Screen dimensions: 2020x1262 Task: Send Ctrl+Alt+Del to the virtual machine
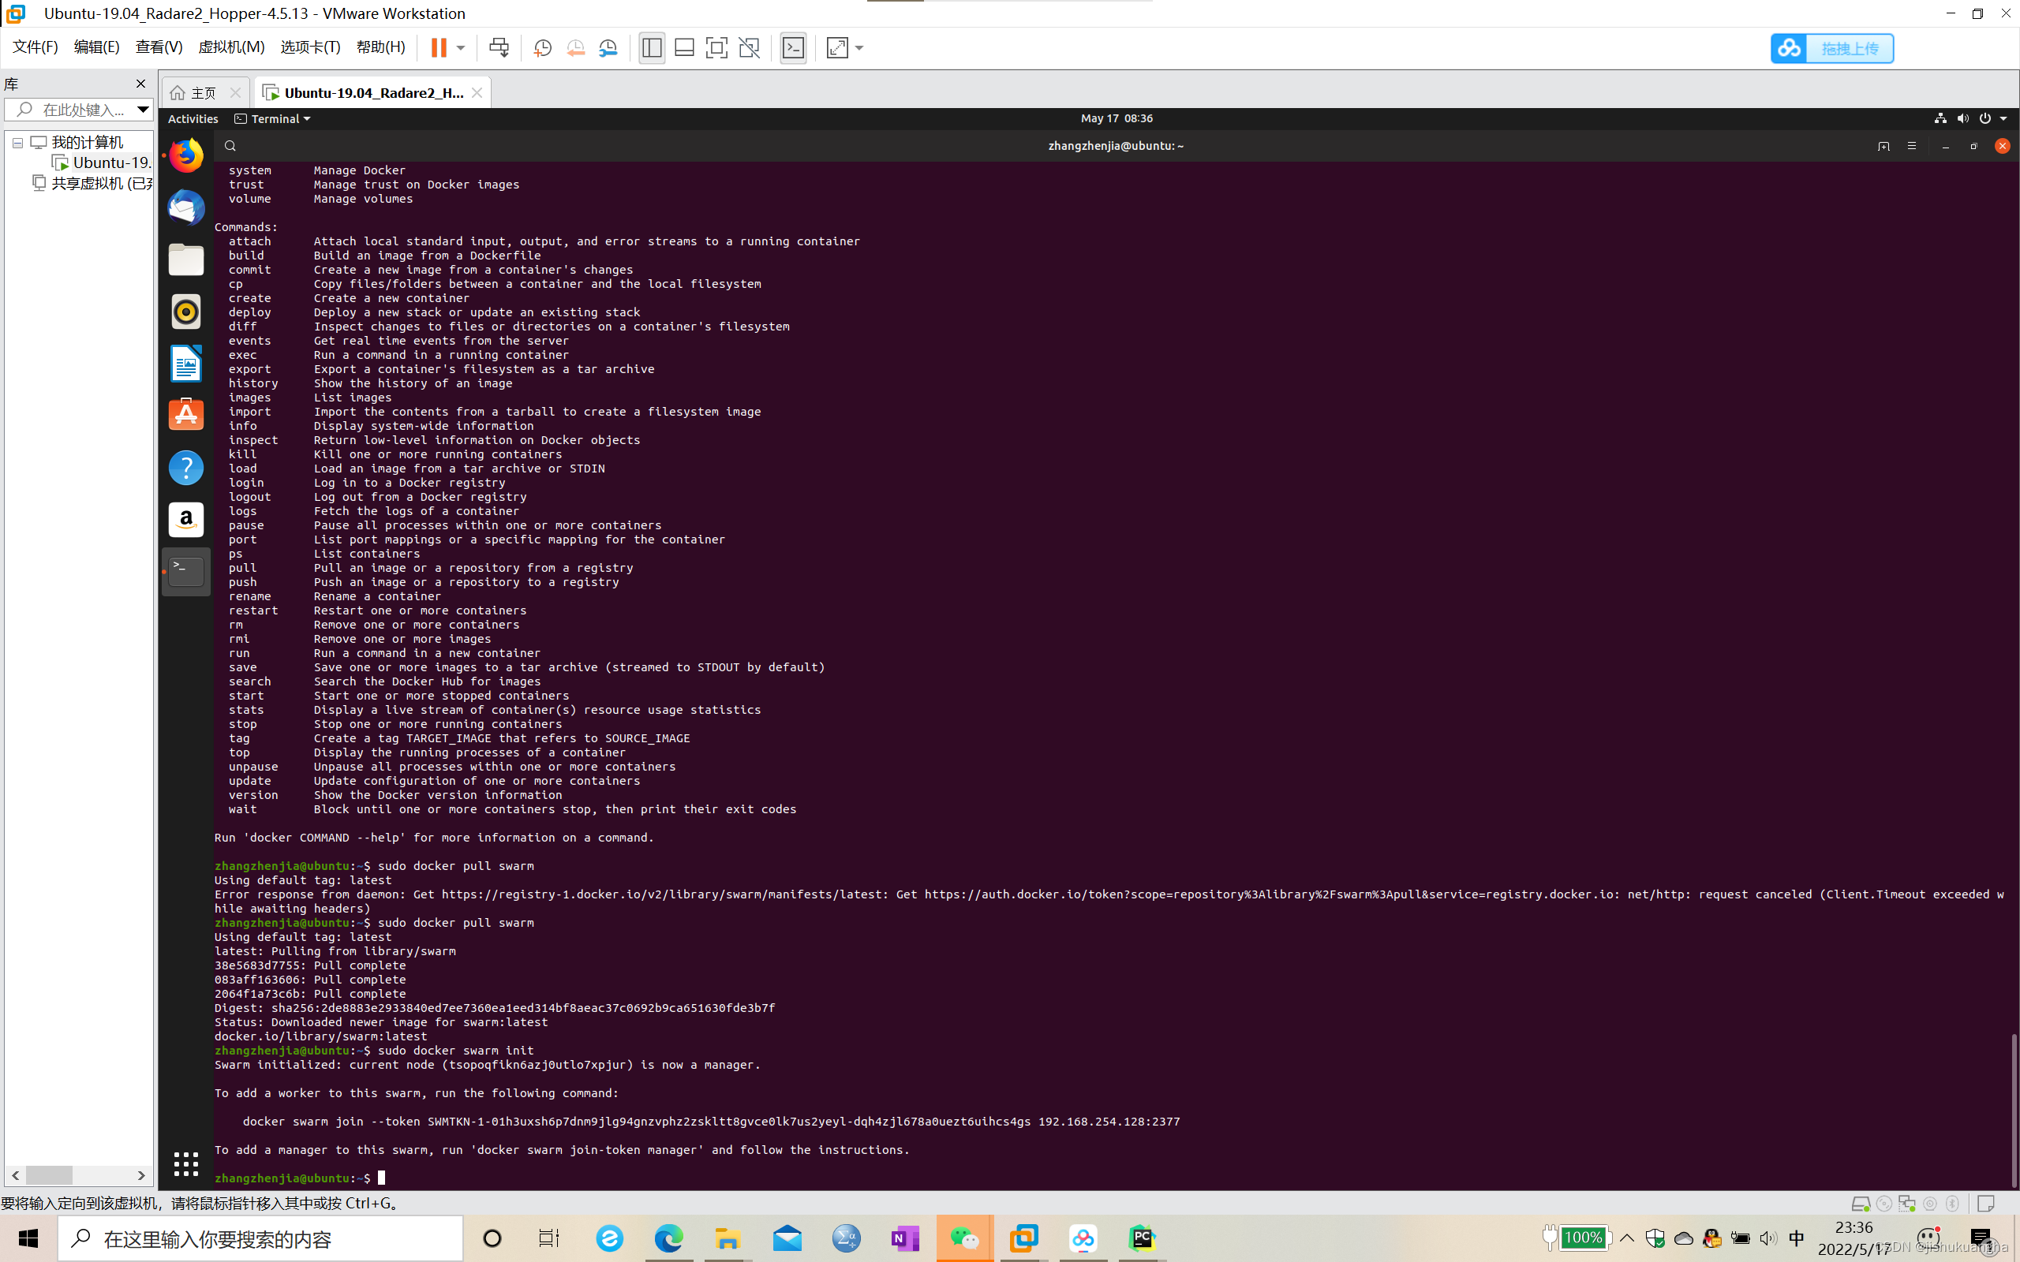click(x=499, y=47)
